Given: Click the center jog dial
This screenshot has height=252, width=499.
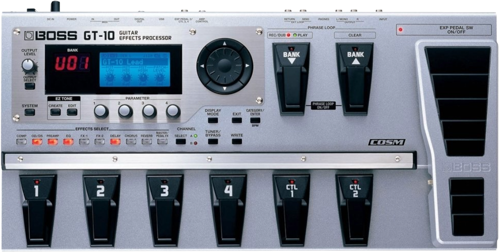Looking at the screenshot, I should click(225, 66).
